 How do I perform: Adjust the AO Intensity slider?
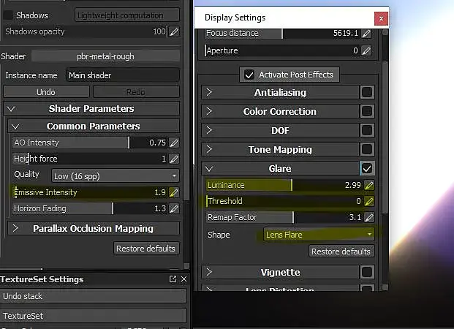point(90,143)
